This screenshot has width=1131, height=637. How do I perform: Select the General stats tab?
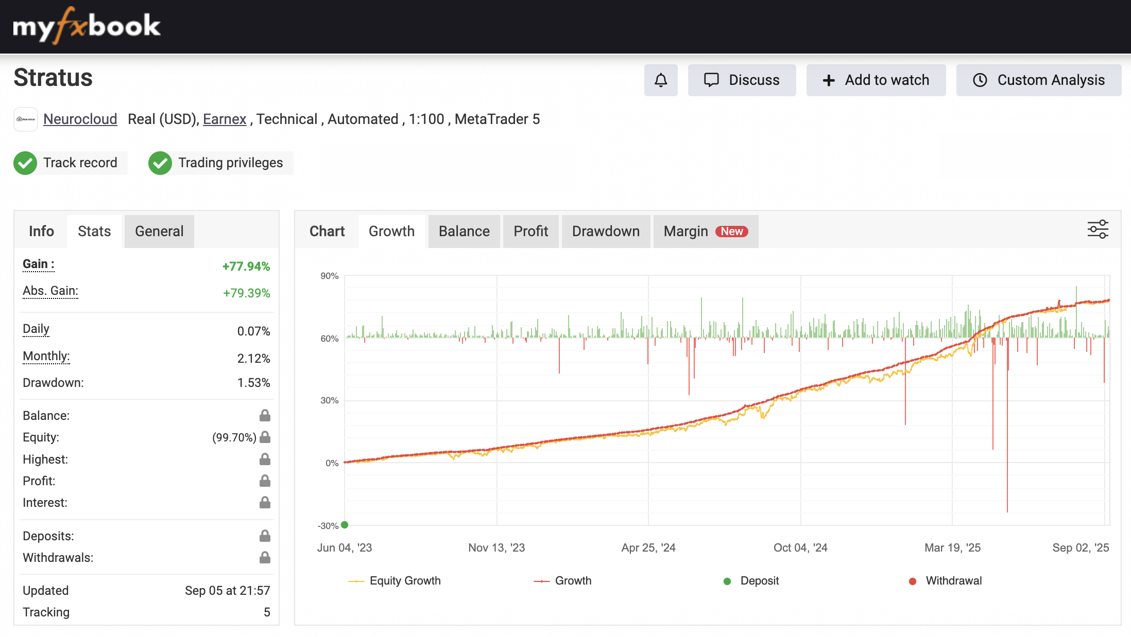[159, 232]
